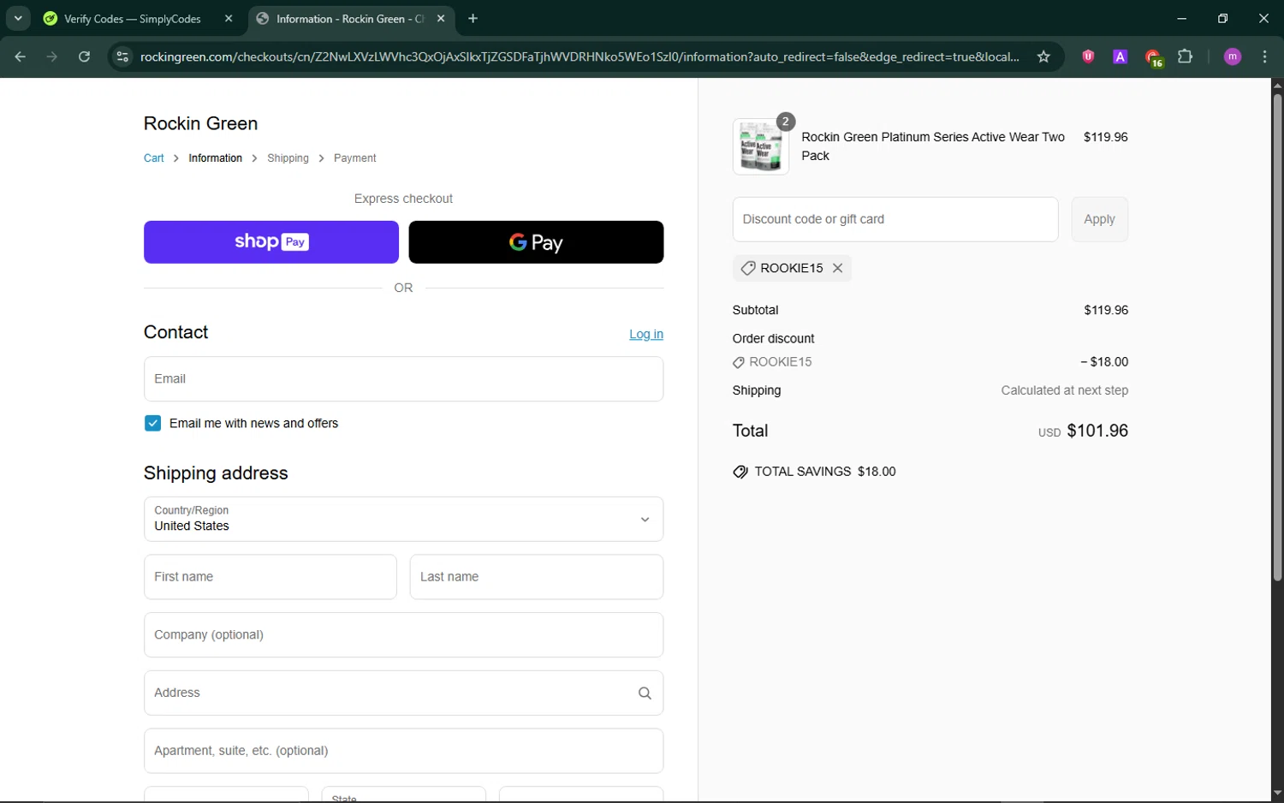Click the Total amount $101.96

click(1097, 431)
